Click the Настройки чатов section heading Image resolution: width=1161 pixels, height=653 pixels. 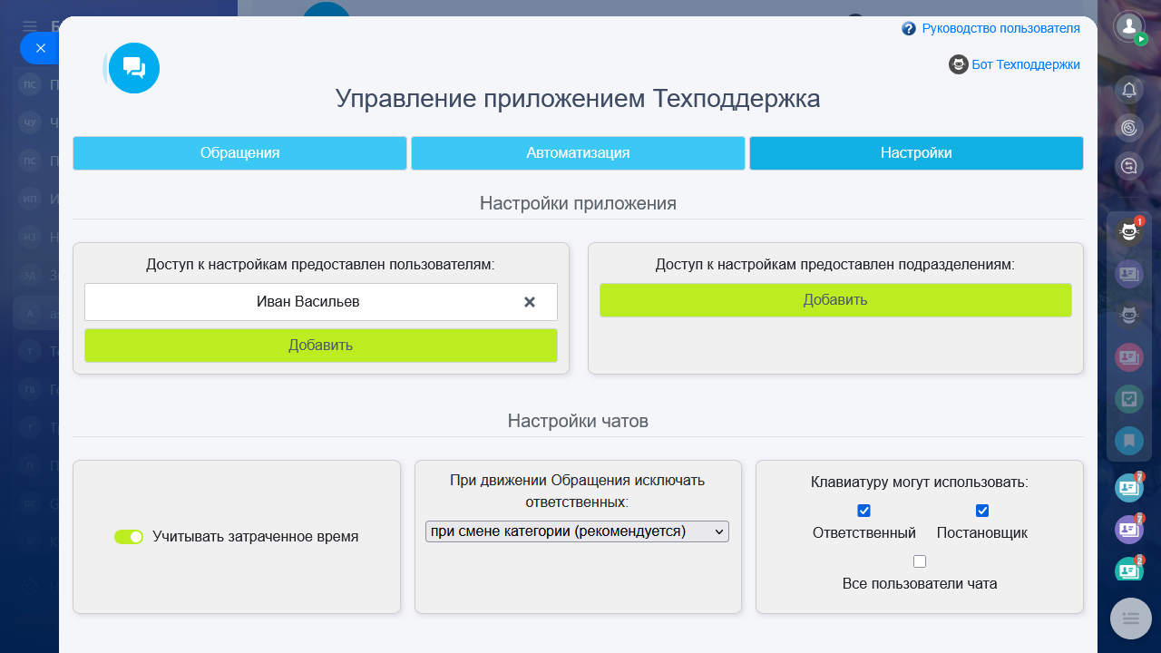pyautogui.click(x=578, y=421)
